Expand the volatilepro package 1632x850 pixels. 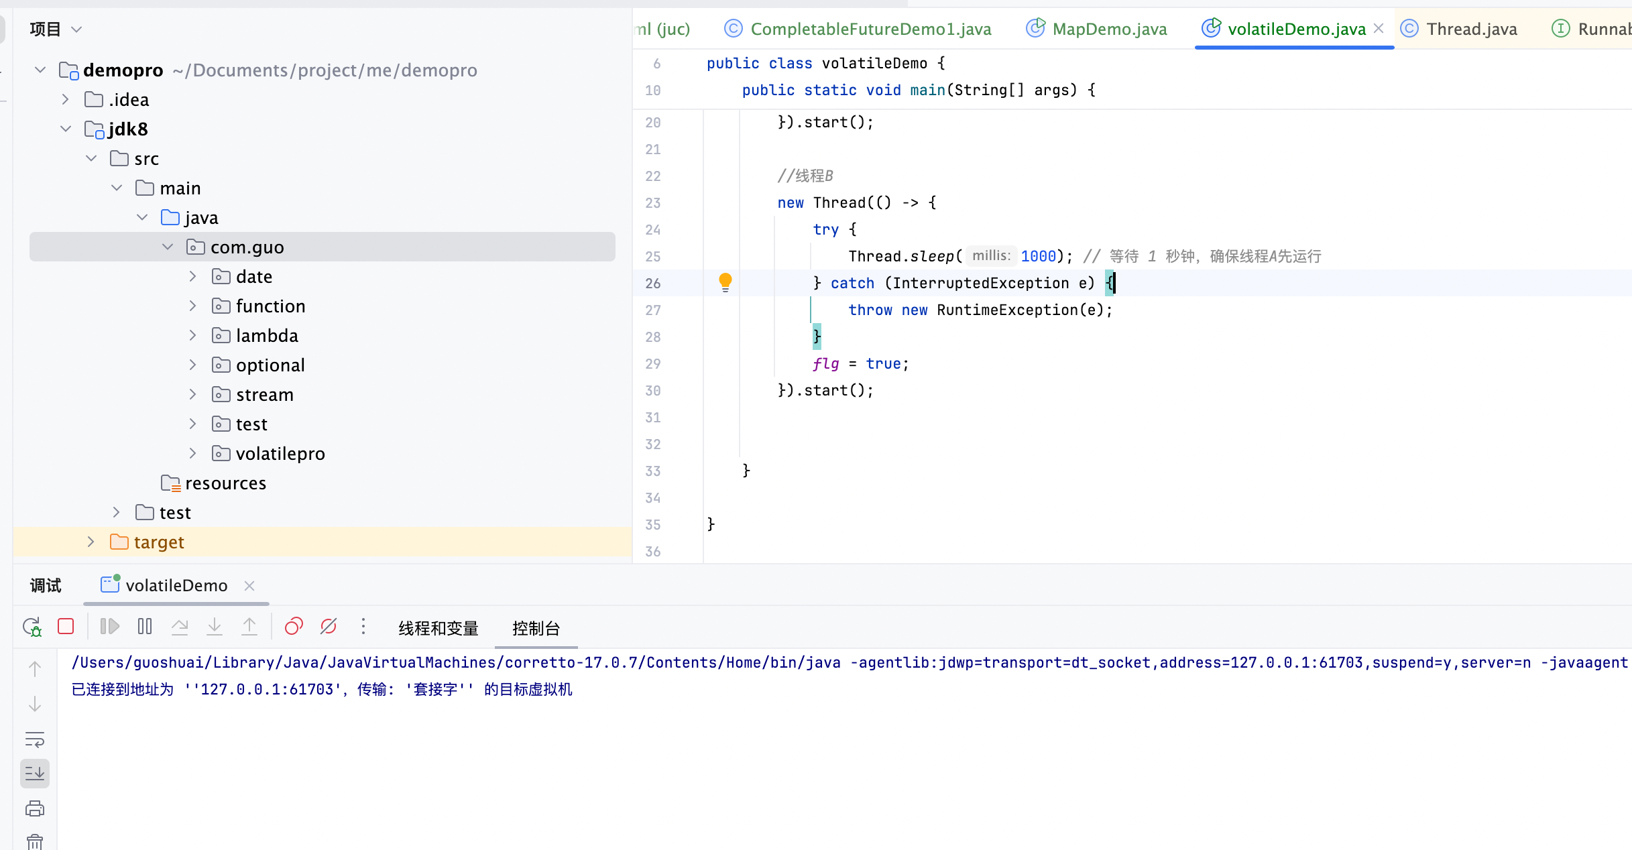(x=193, y=454)
